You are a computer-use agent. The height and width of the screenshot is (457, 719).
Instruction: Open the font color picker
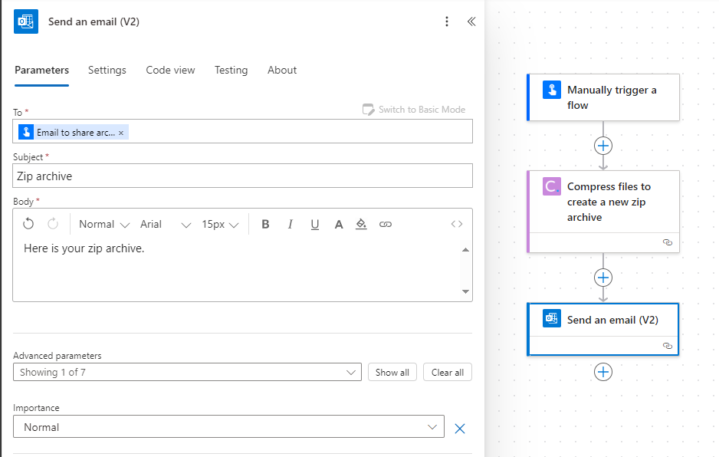tap(338, 224)
